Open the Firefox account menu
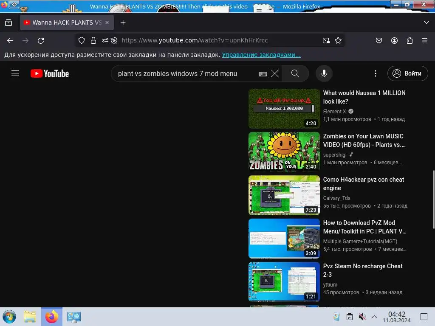The width and height of the screenshot is (435, 326). [x=394, y=40]
